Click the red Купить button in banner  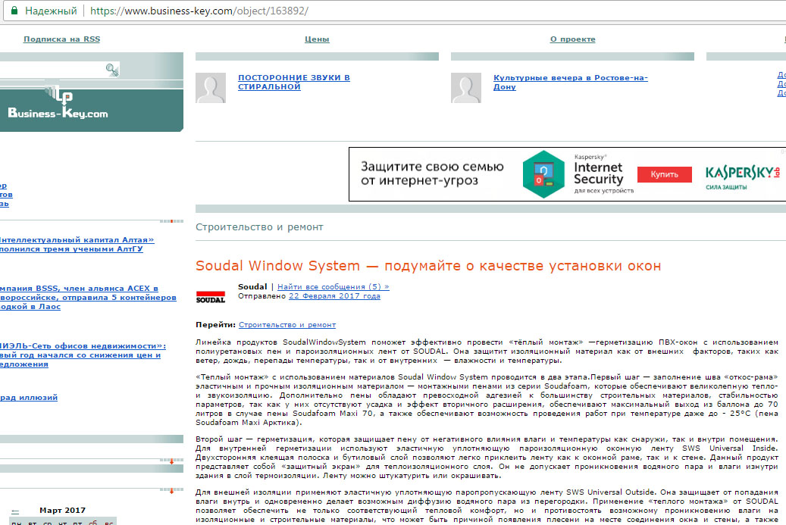click(664, 174)
